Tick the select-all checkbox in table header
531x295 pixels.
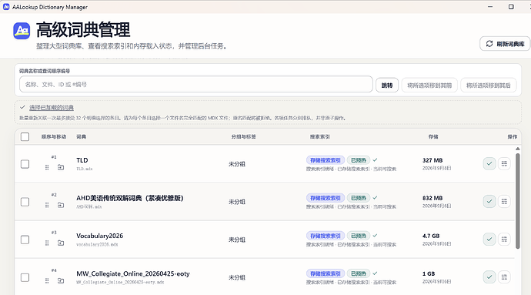pos(25,136)
